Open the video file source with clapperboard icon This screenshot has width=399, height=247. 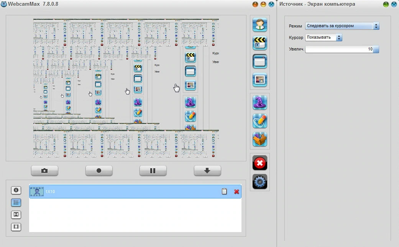(260, 43)
